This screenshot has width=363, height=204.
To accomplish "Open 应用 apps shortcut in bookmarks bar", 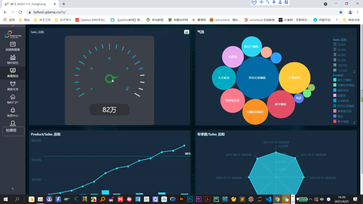I will [9, 20].
